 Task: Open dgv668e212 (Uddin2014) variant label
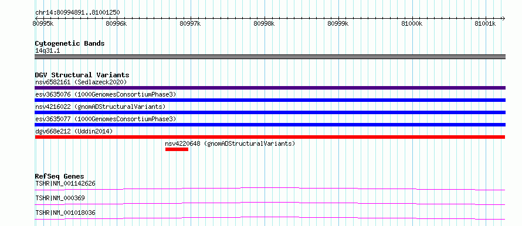74,131
